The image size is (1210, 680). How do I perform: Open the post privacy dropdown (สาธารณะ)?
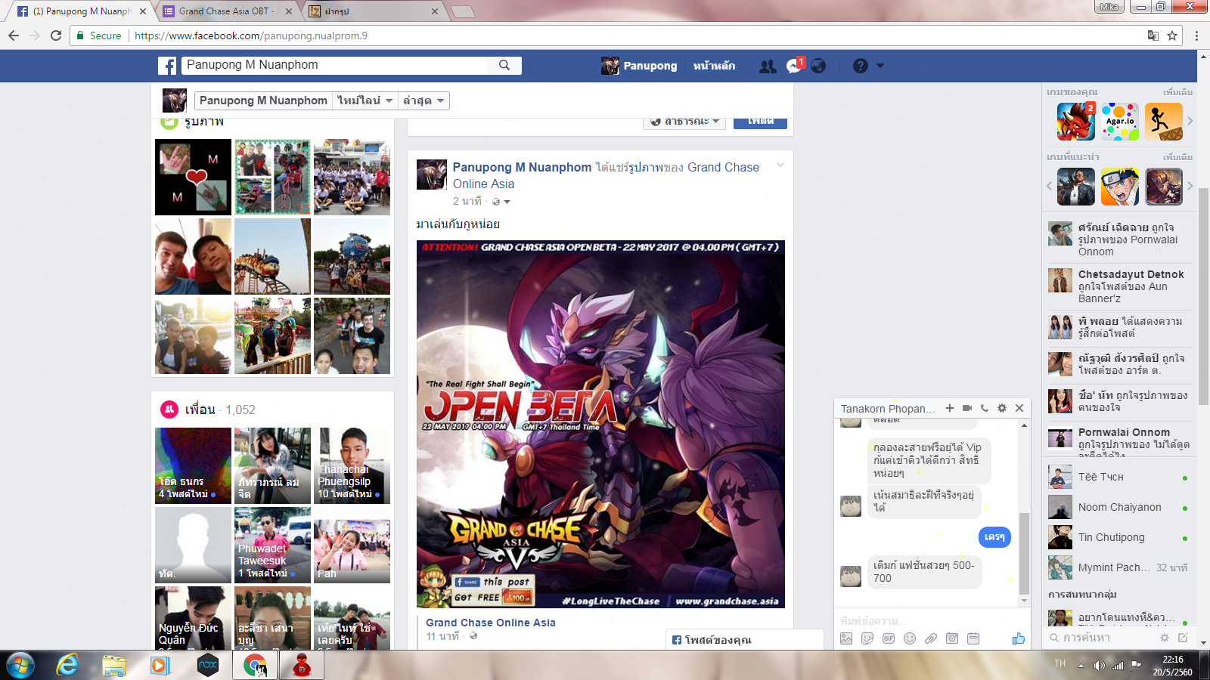[684, 122]
